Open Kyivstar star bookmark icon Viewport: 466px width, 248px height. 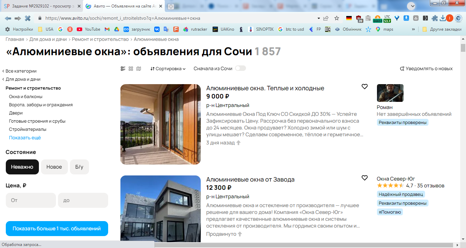point(368,29)
